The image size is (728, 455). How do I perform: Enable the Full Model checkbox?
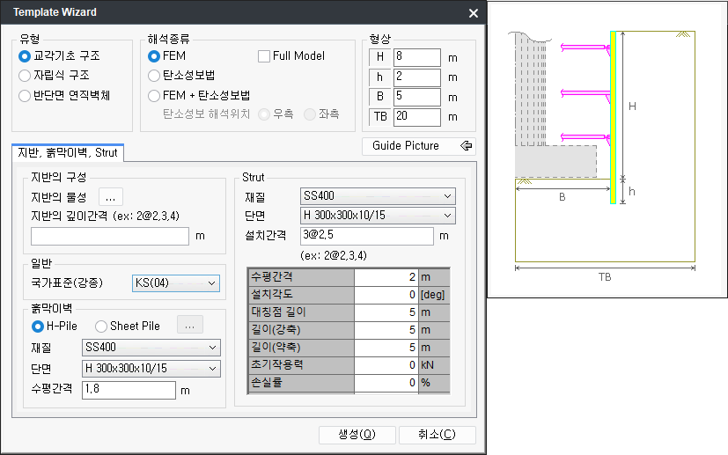click(x=264, y=56)
